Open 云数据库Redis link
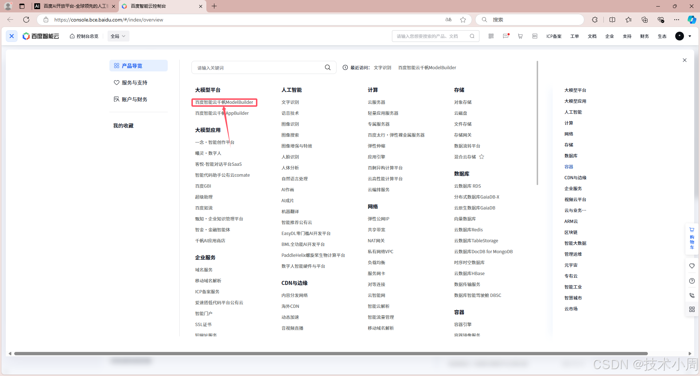The height and width of the screenshot is (376, 700). click(x=468, y=230)
